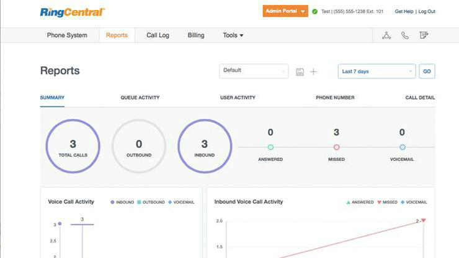Click the green online status icon
This screenshot has width=459, height=258.
click(x=315, y=12)
